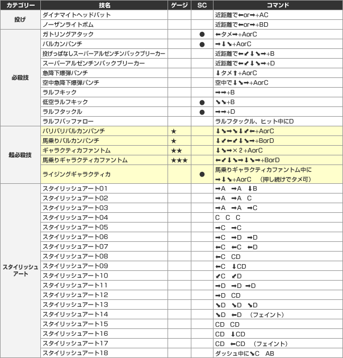Click スタイリッシュアート07 row name
Screen dimensions: 343x358
click(75, 246)
